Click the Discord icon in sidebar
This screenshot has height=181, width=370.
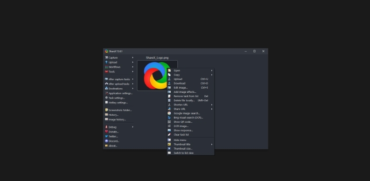pyautogui.click(x=107, y=141)
